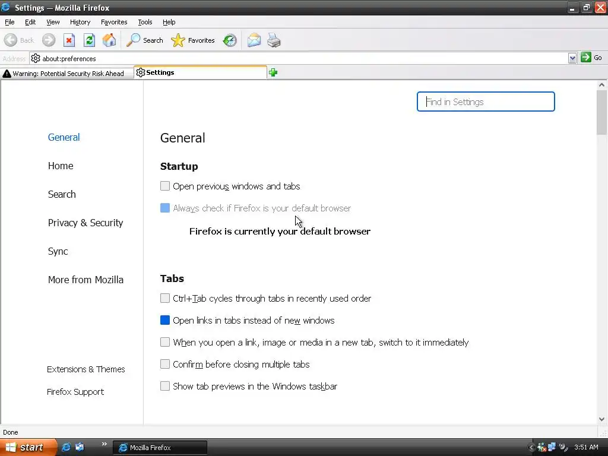Click the Refresh page icon
Image resolution: width=608 pixels, height=456 pixels.
tap(89, 40)
